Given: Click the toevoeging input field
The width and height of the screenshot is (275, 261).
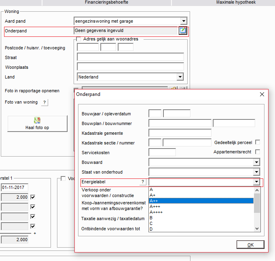Looking at the screenshot, I should click(x=126, y=47).
